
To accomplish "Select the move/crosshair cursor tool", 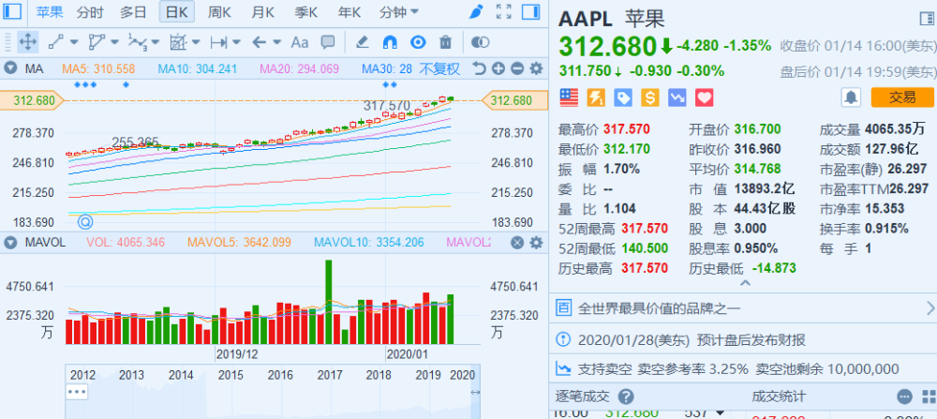I will (28, 42).
